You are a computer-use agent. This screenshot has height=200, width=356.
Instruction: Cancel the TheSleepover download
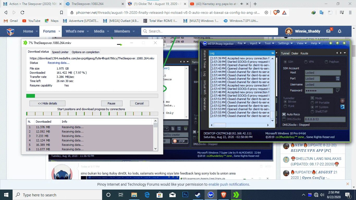139,103
